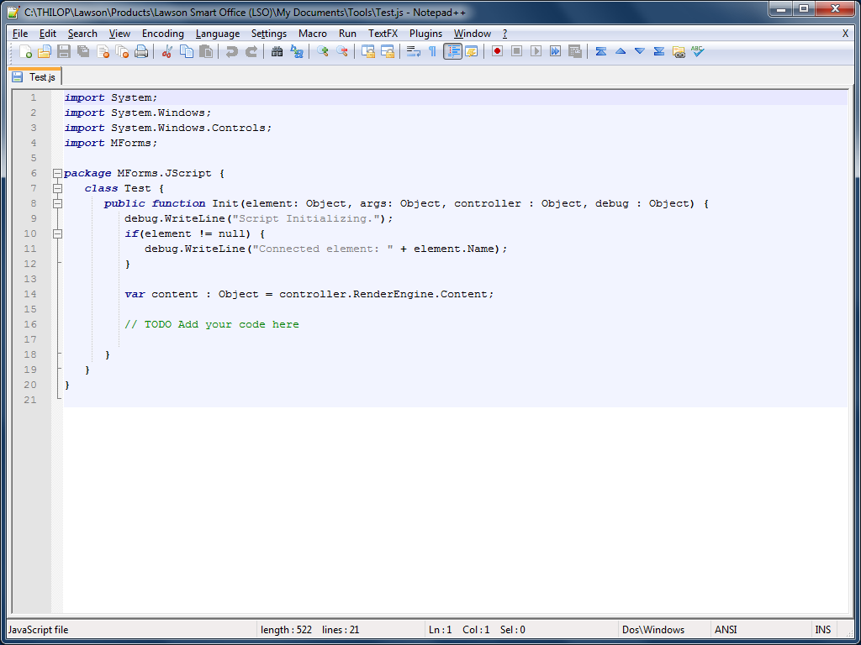Click line number 14 in the margin
The image size is (861, 645).
click(x=29, y=294)
